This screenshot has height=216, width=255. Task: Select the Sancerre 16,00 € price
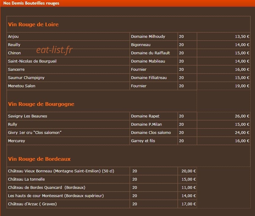tap(242, 70)
